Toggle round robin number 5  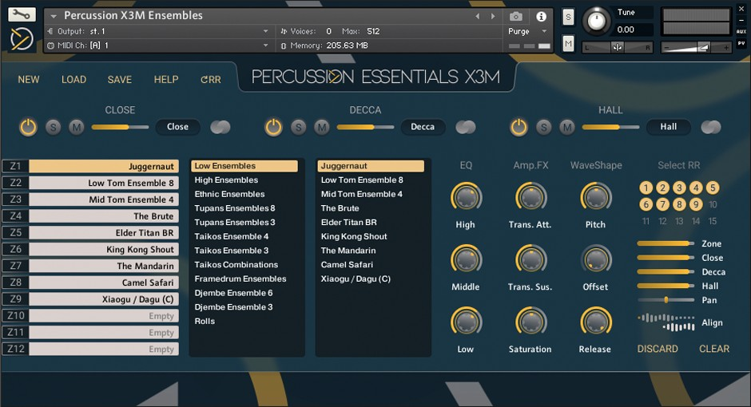[x=713, y=188]
